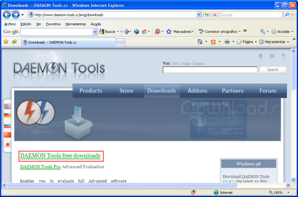Click the site search input field
The height and width of the screenshot is (197, 298).
click(x=210, y=70)
